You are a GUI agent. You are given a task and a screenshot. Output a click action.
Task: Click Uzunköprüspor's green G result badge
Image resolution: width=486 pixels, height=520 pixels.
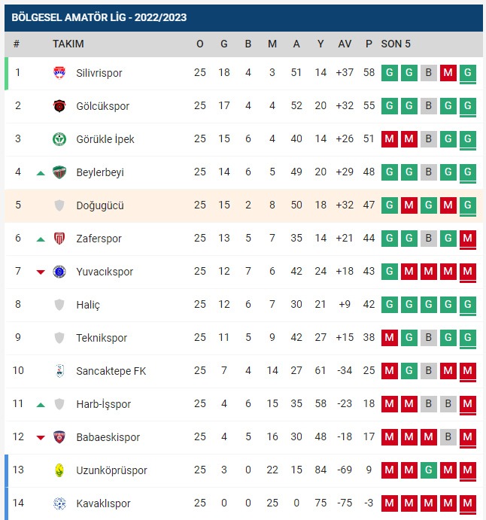click(429, 470)
